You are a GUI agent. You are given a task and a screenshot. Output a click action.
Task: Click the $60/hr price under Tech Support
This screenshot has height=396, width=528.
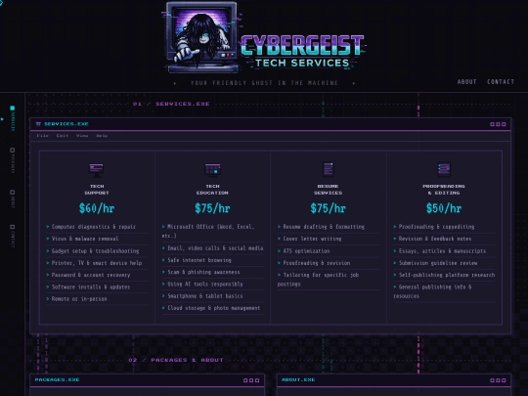tap(97, 208)
